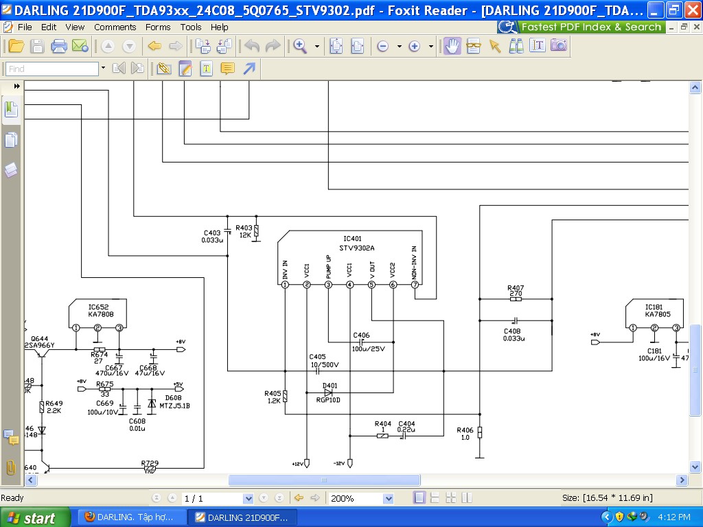This screenshot has width=703, height=527.
Task: Click Find Next icon
Action: click(137, 68)
